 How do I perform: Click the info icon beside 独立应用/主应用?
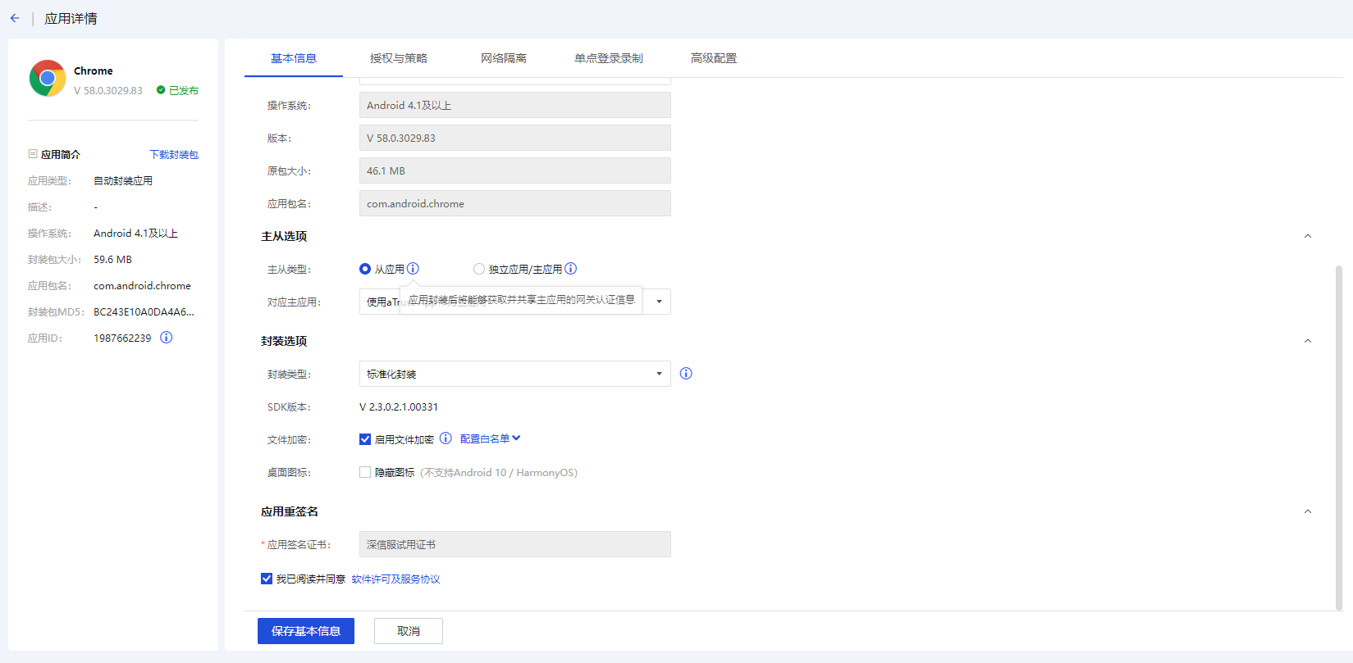point(571,269)
